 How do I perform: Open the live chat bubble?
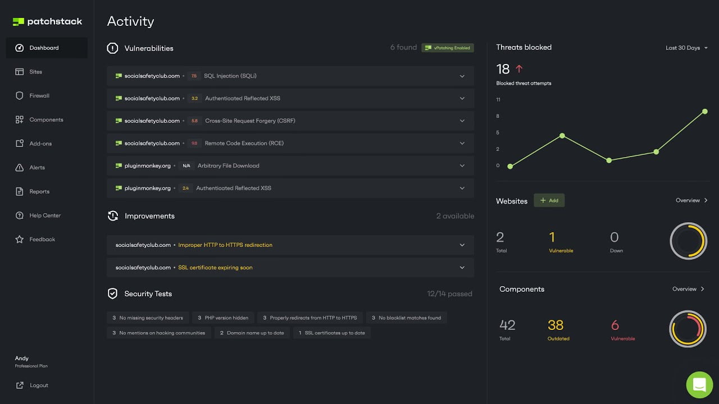pos(699,385)
